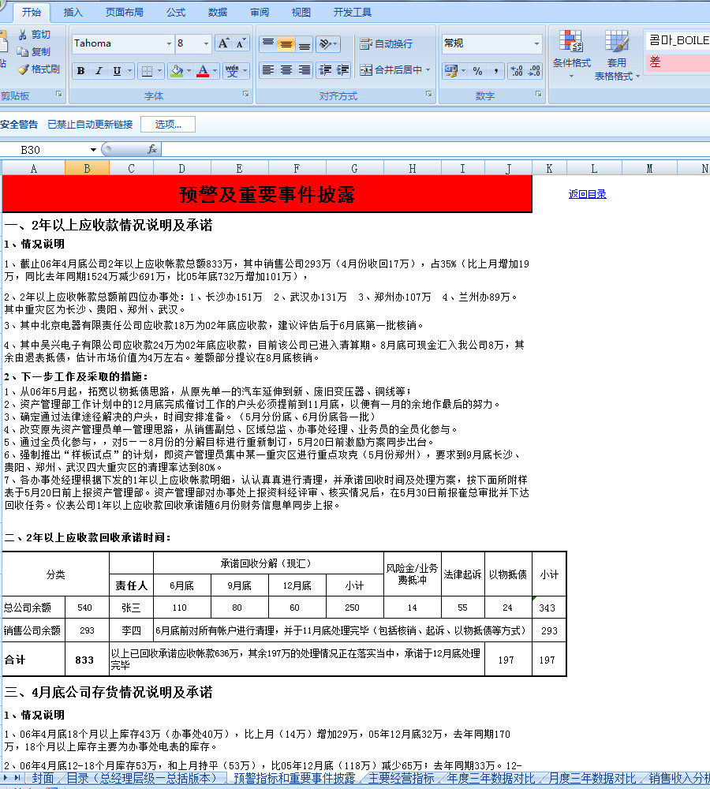
Task: Switch to the 主要经营指标 sheet tab
Action: click(401, 778)
